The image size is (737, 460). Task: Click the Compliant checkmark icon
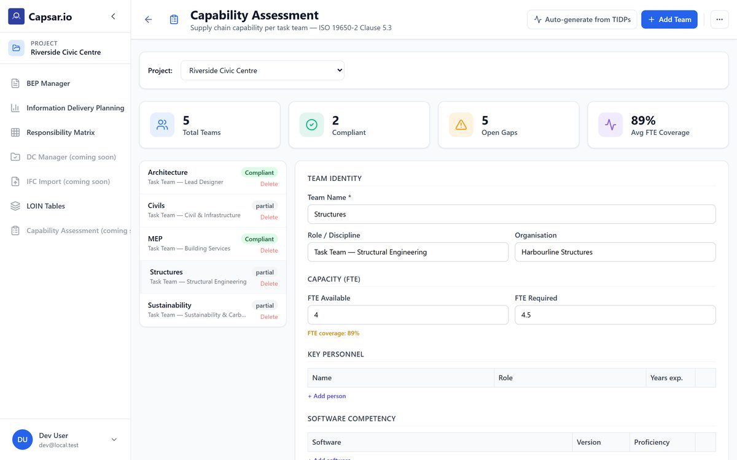click(x=311, y=125)
